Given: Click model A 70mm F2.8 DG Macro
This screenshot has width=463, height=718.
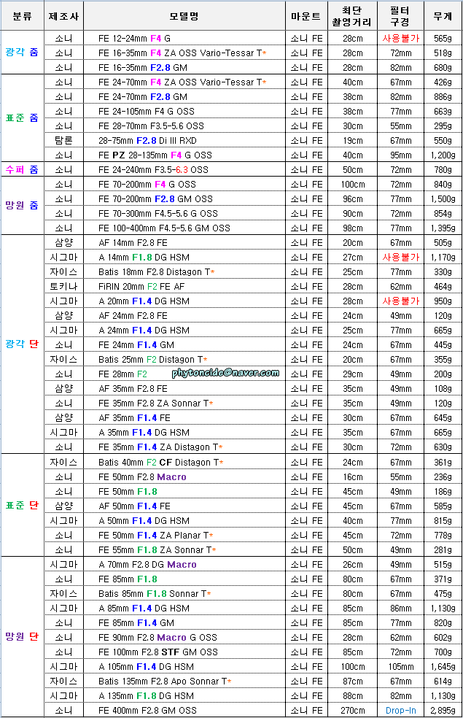Looking at the screenshot, I should [x=148, y=565].
